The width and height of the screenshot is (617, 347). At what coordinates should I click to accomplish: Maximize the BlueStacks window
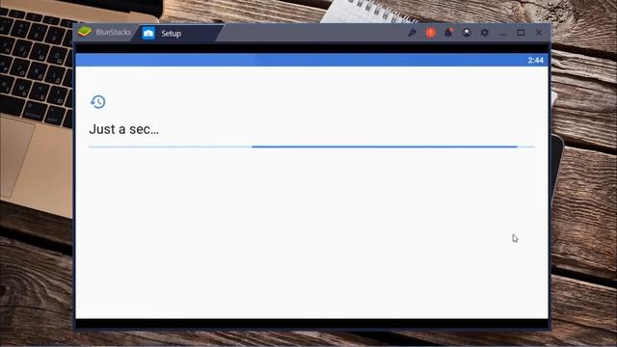pos(521,33)
